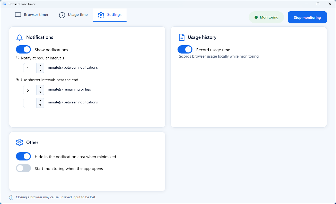Click "Records browser usage locally while monitoring." text

[218, 56]
